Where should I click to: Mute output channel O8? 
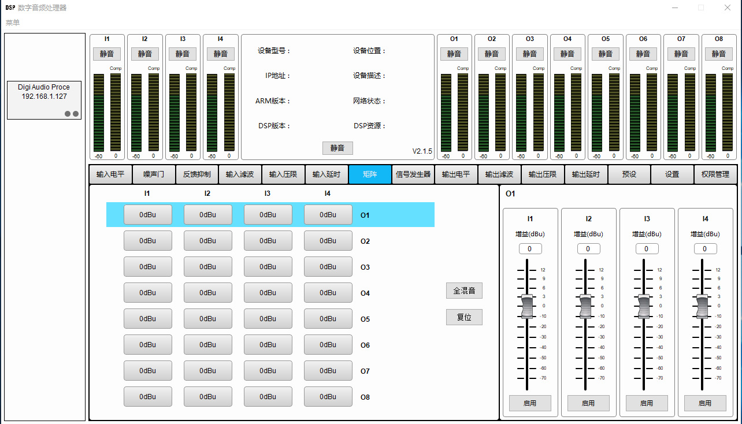tap(719, 54)
